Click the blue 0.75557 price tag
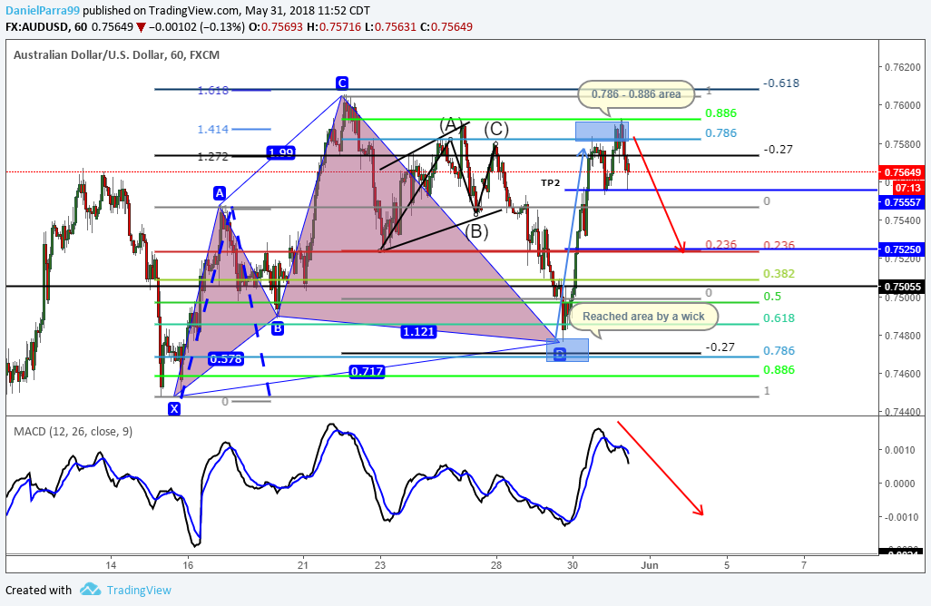Viewport: 931px width, 606px height. pyautogui.click(x=902, y=202)
